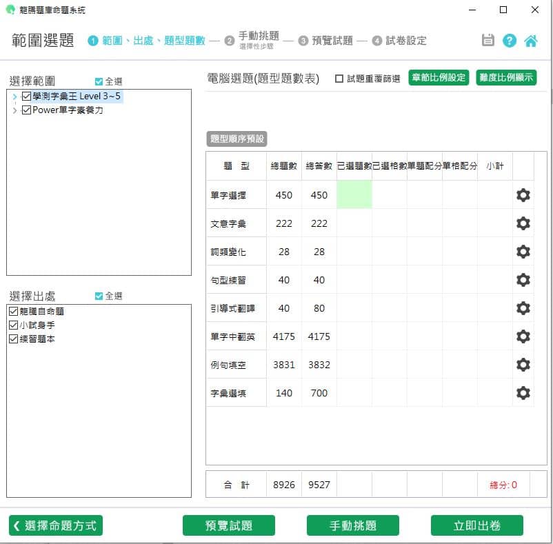553x544 pixels.
Task: Go to step 2 手動挑題
Action: click(x=252, y=40)
